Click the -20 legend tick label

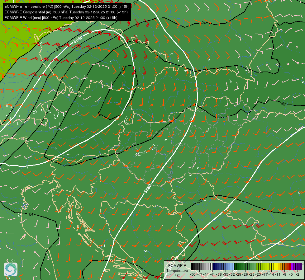[258, 274]
